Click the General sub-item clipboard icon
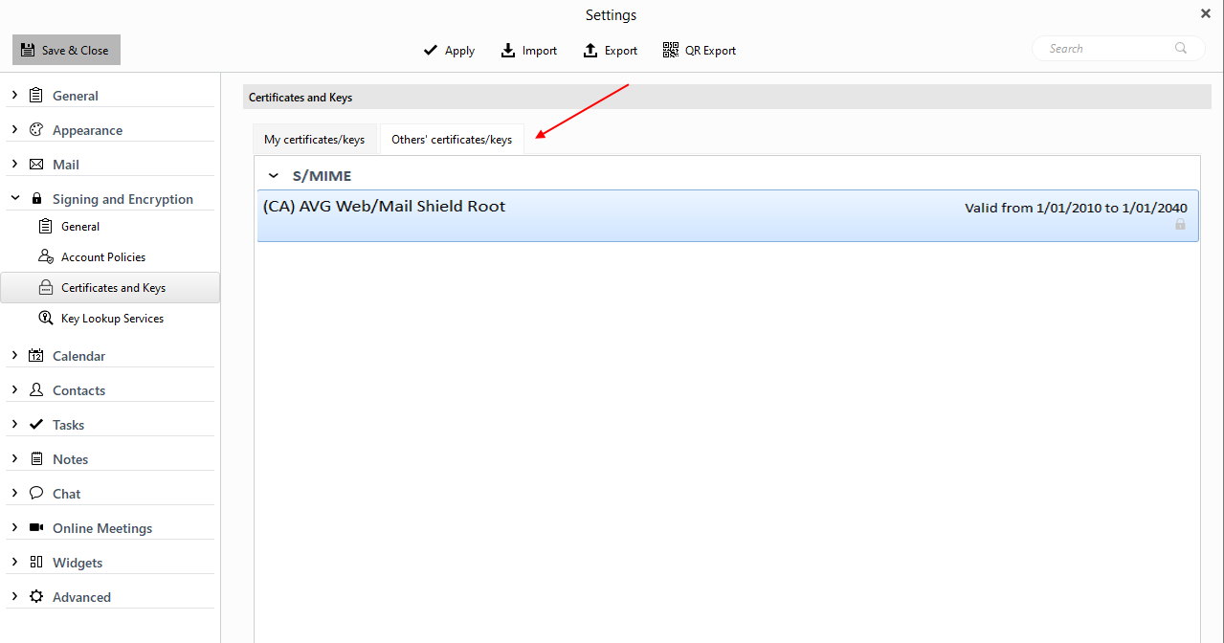The height and width of the screenshot is (643, 1224). coord(45,227)
